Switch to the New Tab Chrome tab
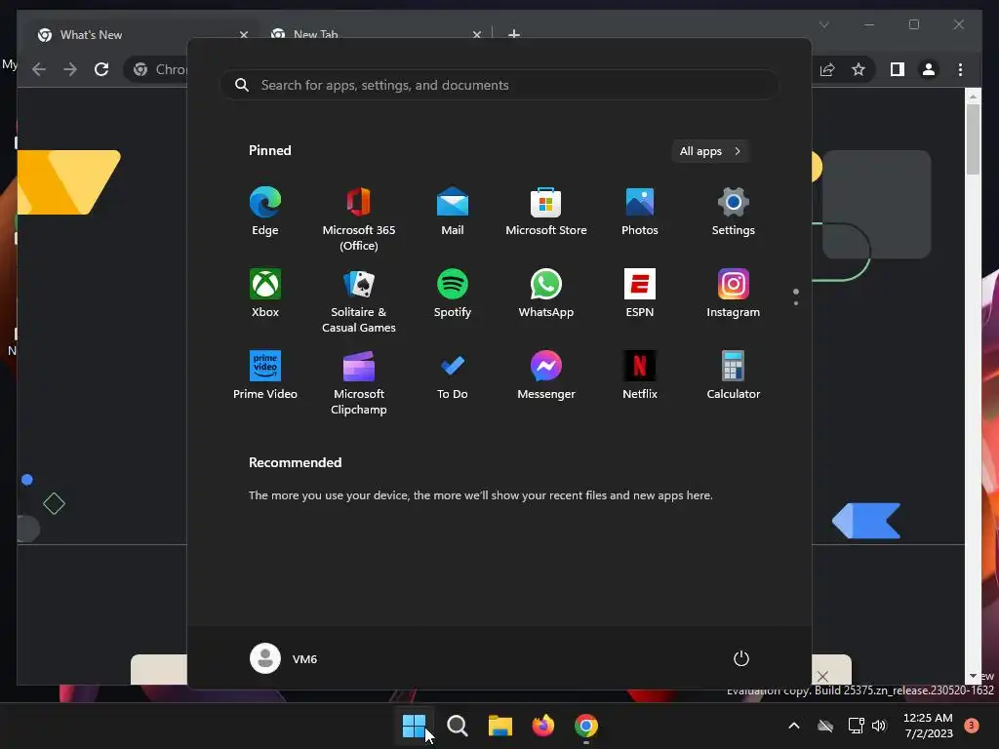 (376, 35)
